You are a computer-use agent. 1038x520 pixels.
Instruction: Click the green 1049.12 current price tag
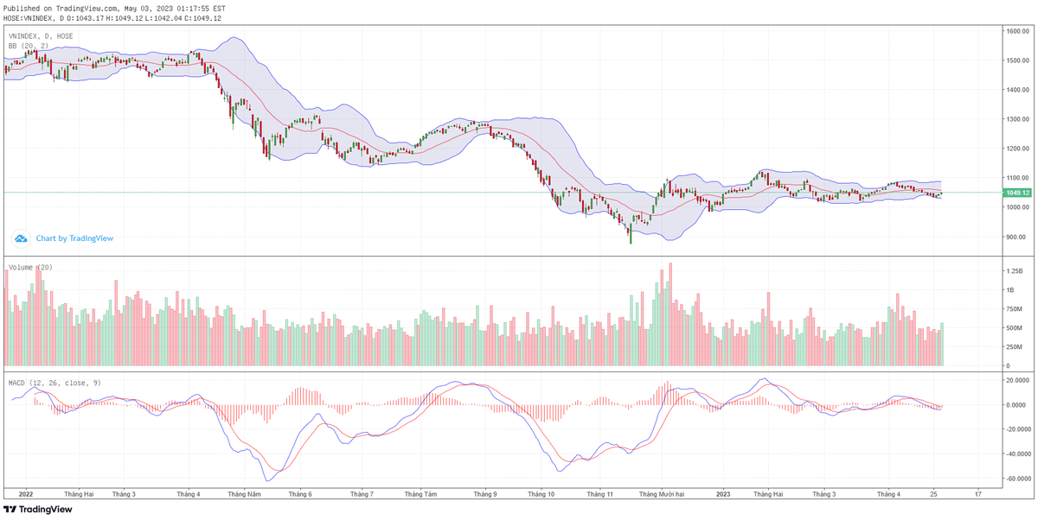pos(1016,193)
